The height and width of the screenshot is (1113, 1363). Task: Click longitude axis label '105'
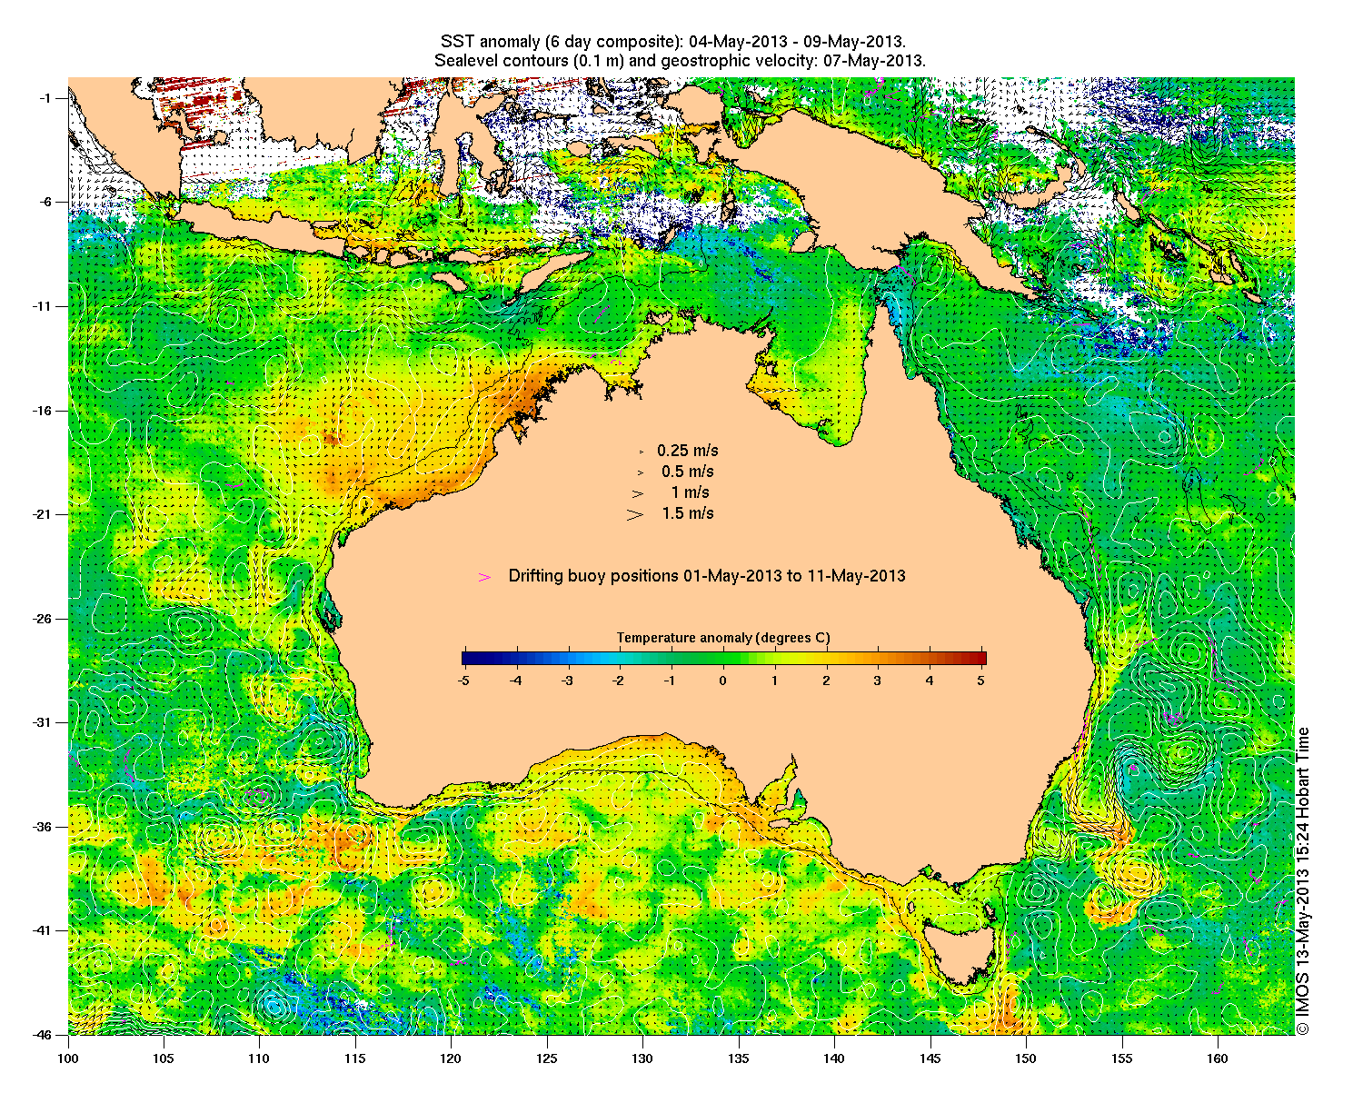coord(164,1058)
